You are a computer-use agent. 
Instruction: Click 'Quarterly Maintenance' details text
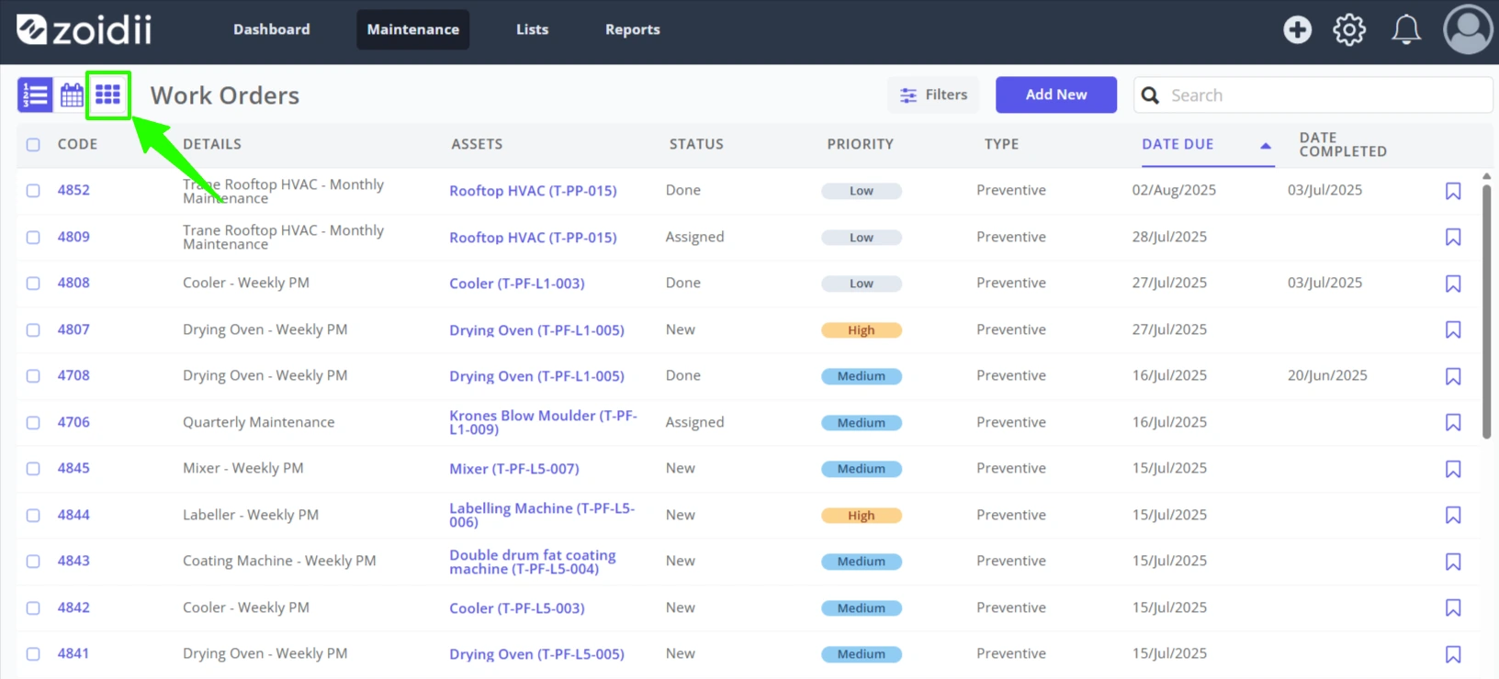[259, 422]
